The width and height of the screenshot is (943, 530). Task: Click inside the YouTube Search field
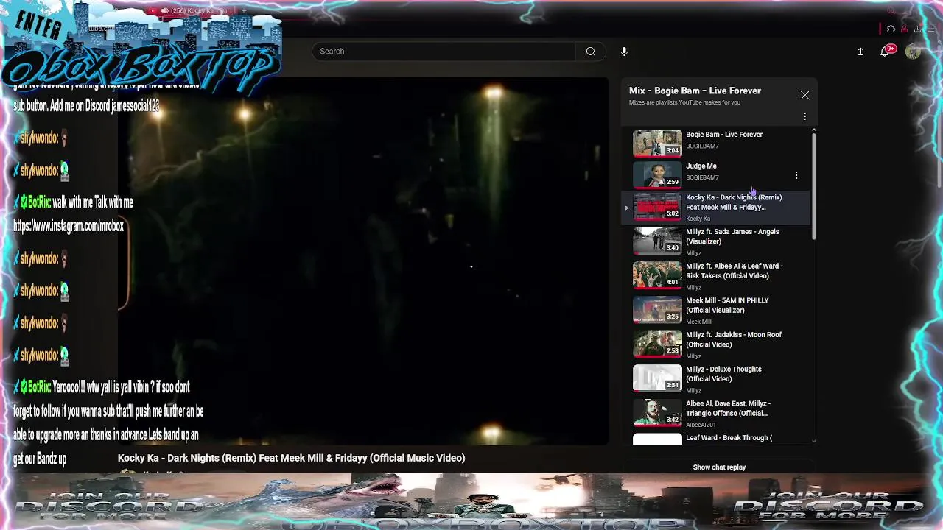444,52
